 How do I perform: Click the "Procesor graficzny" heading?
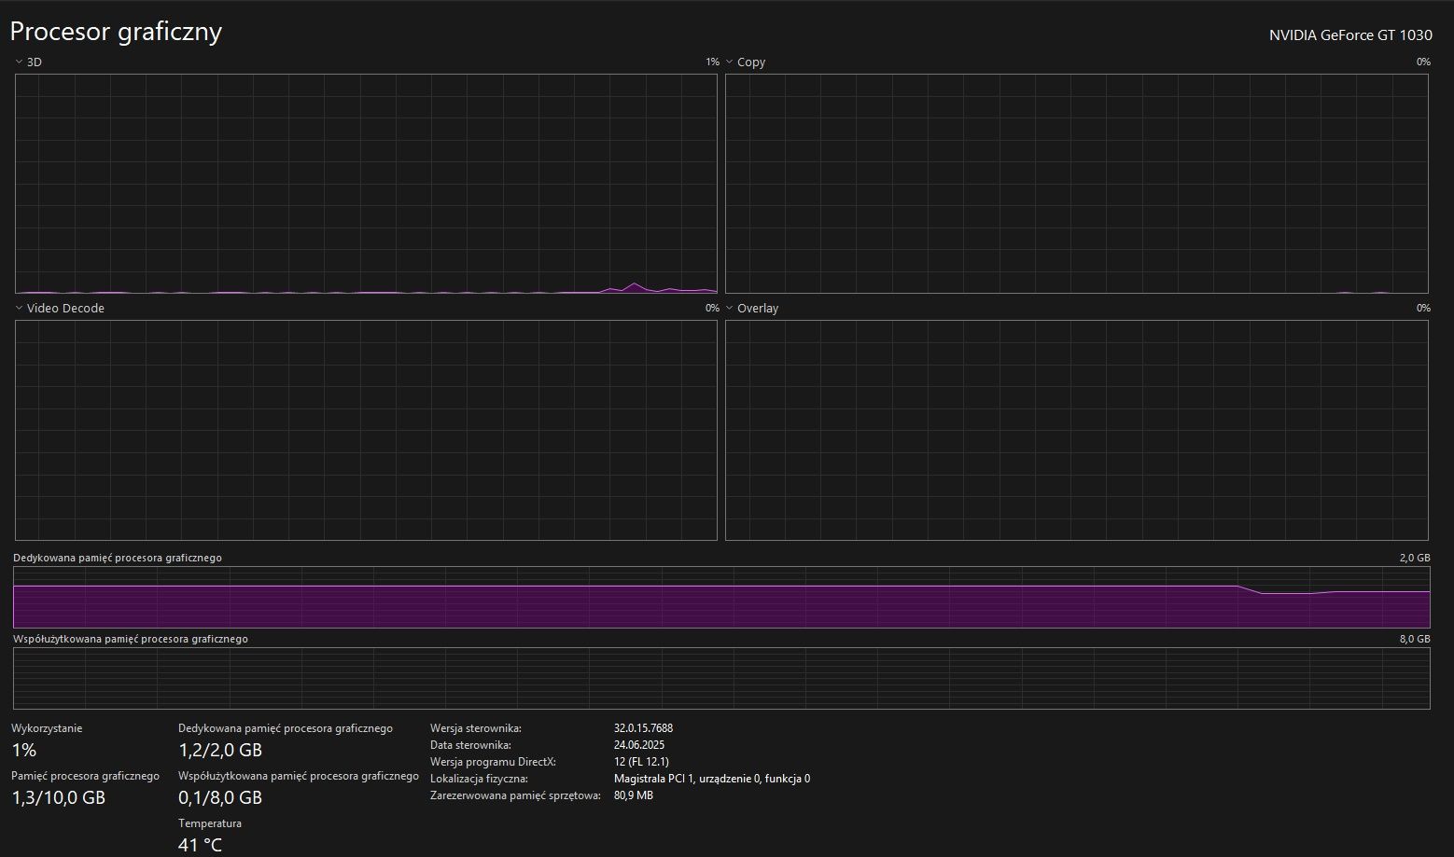[116, 32]
